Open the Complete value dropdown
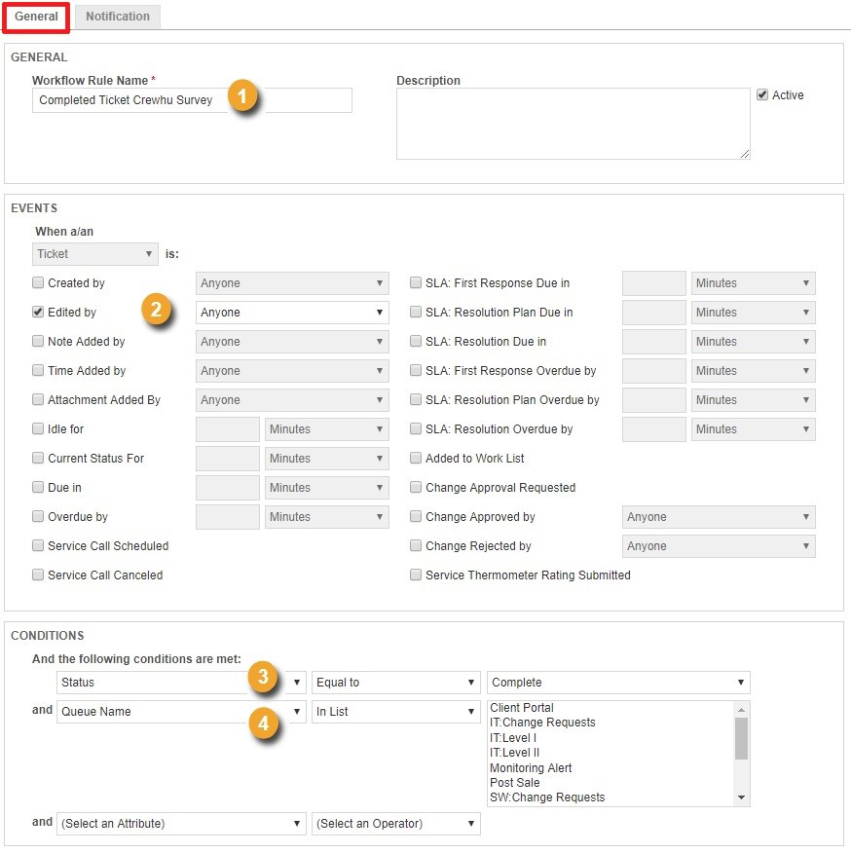The image size is (851, 853). click(x=618, y=683)
